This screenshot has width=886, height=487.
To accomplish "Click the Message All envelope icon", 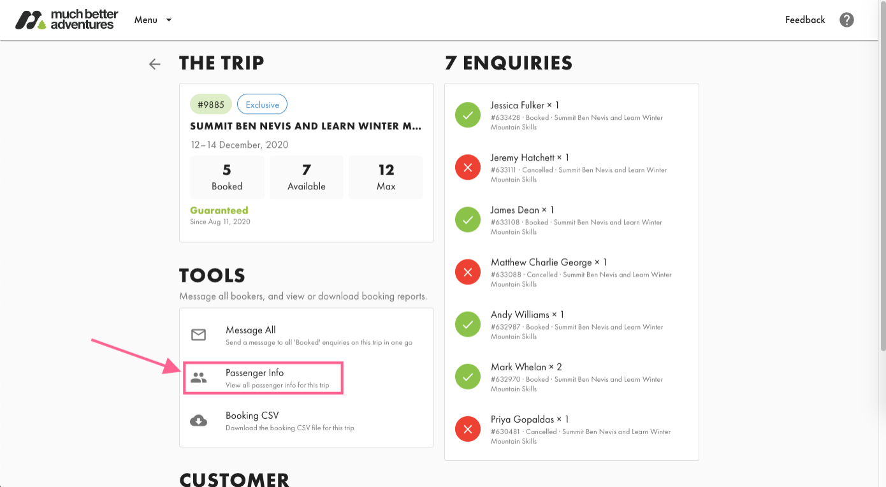I will click(199, 335).
